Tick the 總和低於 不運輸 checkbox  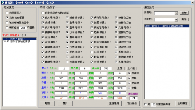tap(7, 28)
